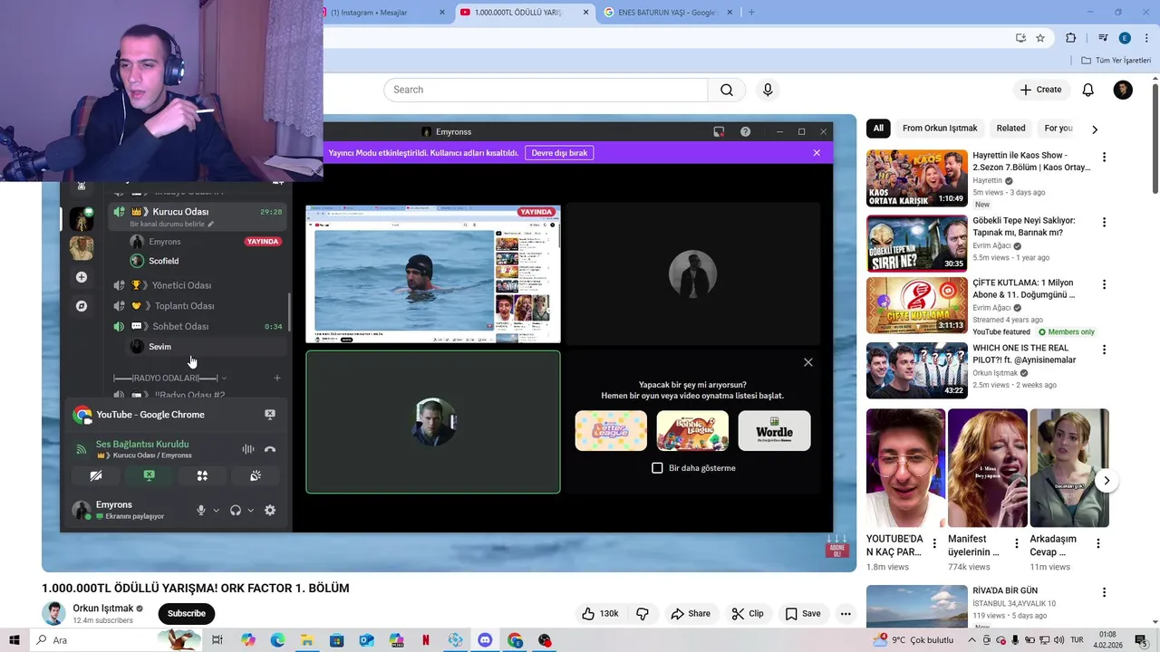Open Chrome from the Windows taskbar
The image size is (1160, 652).
515,640
